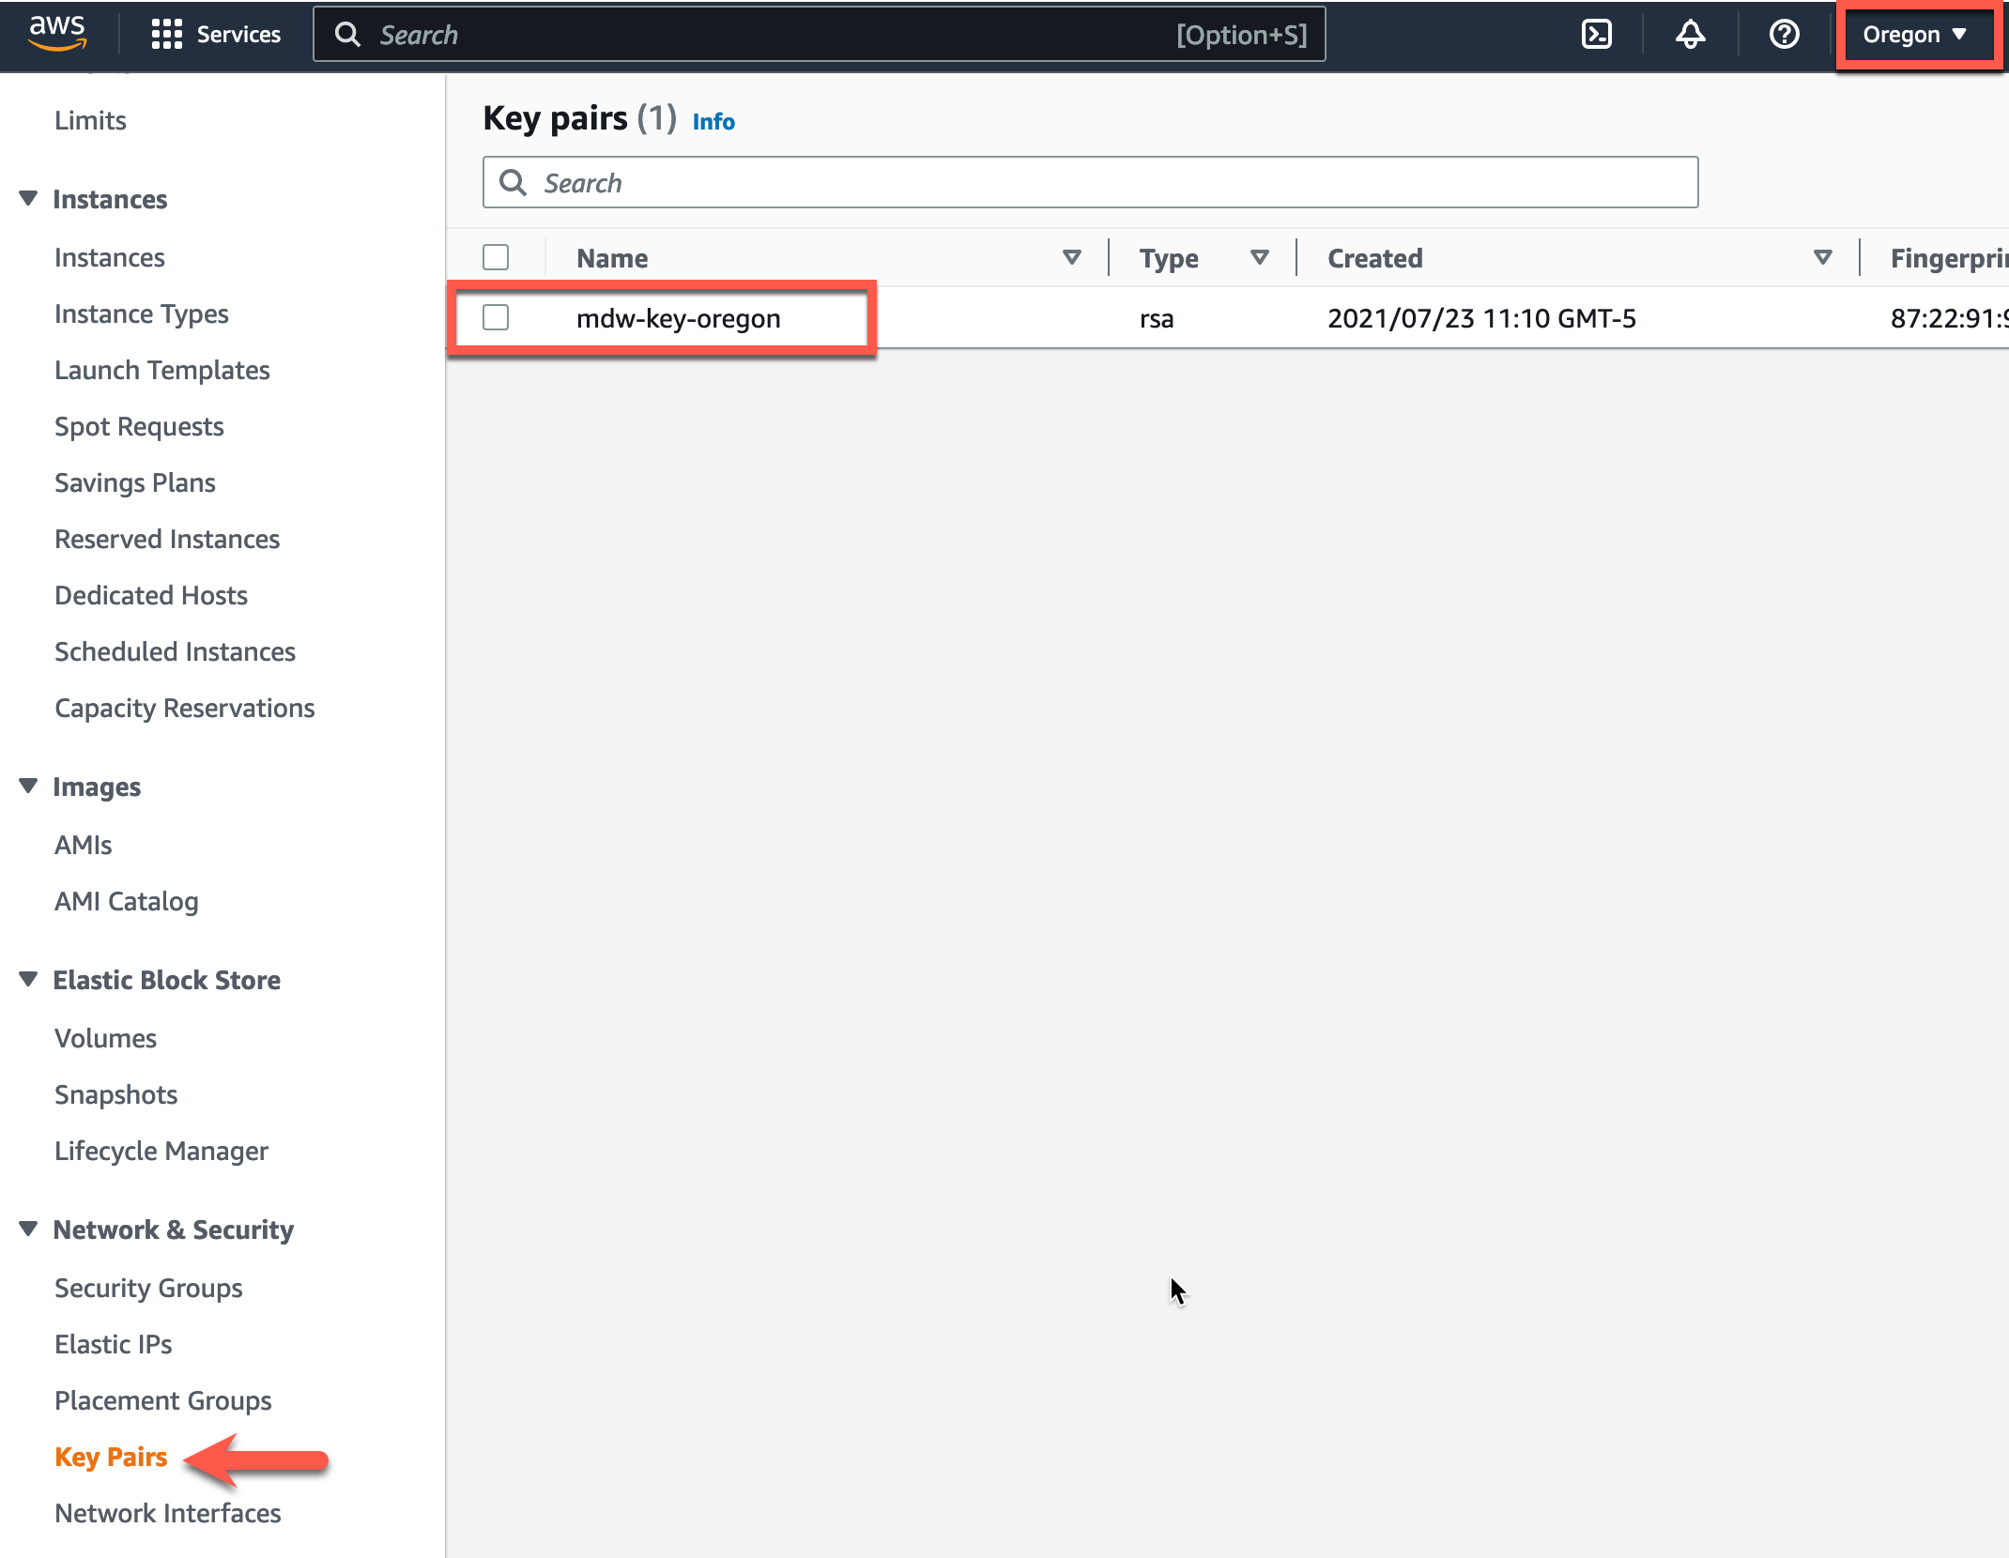Viewport: 2009px width, 1558px height.
Task: Sort by the Created column arrow
Action: pos(1823,257)
